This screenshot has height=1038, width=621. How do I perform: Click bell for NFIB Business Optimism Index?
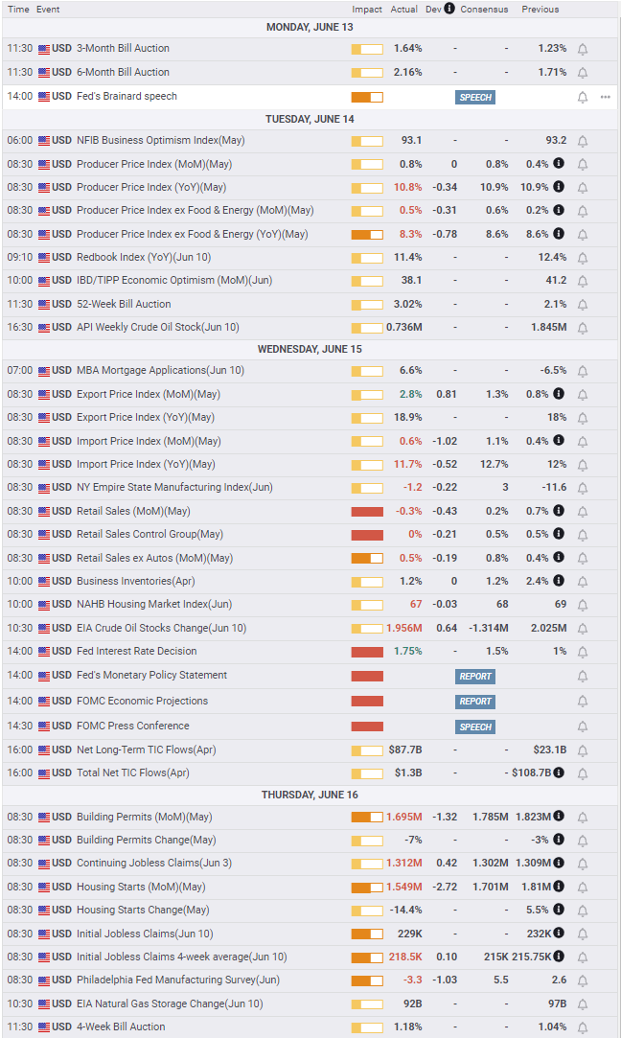click(583, 141)
